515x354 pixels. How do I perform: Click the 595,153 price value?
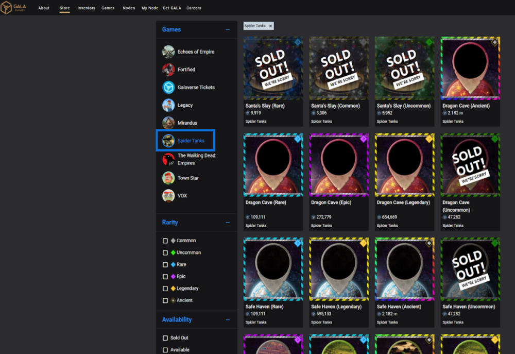[x=324, y=314]
